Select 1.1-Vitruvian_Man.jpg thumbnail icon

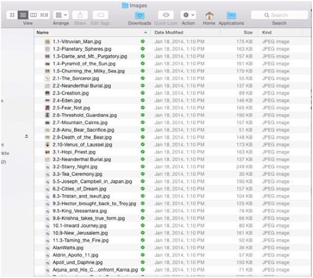pyautogui.click(x=47, y=41)
